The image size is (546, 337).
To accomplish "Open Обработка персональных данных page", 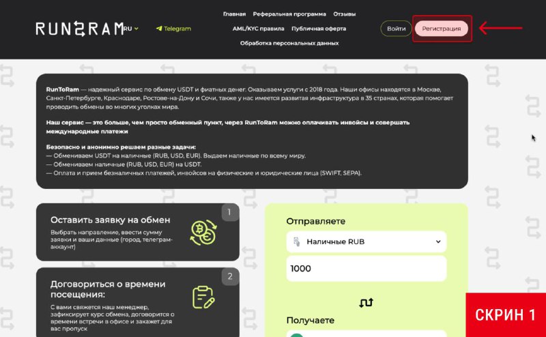I will pos(289,43).
